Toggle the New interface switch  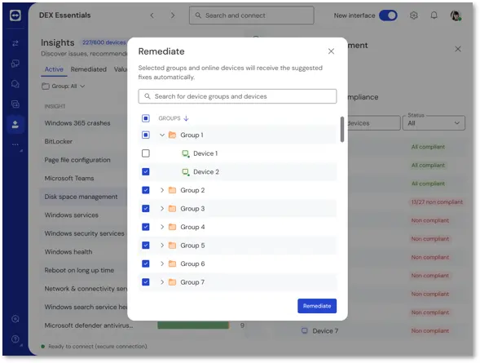click(388, 15)
